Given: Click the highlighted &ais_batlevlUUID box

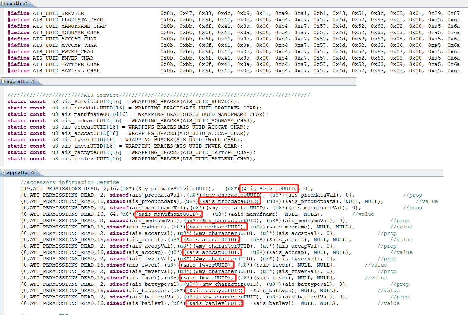Looking at the screenshot, I should pos(214,303).
